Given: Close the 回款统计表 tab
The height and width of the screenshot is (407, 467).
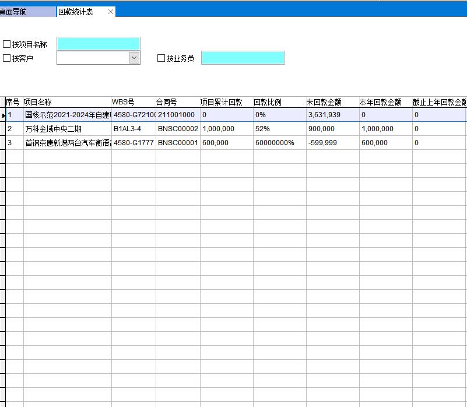Looking at the screenshot, I should pyautogui.click(x=111, y=12).
